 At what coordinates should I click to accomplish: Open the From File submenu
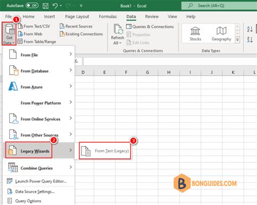39,55
